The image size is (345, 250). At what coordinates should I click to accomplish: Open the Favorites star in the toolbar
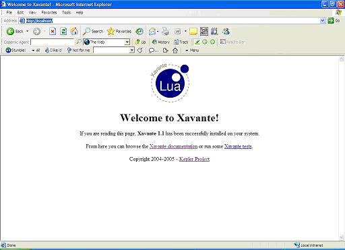coord(119,31)
